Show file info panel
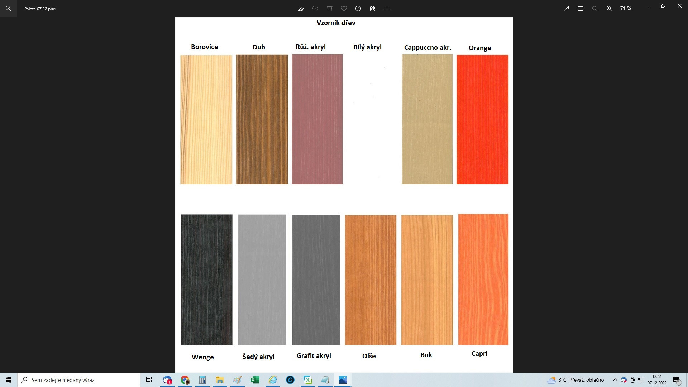Screen dimensions: 688x387 pos(358,9)
